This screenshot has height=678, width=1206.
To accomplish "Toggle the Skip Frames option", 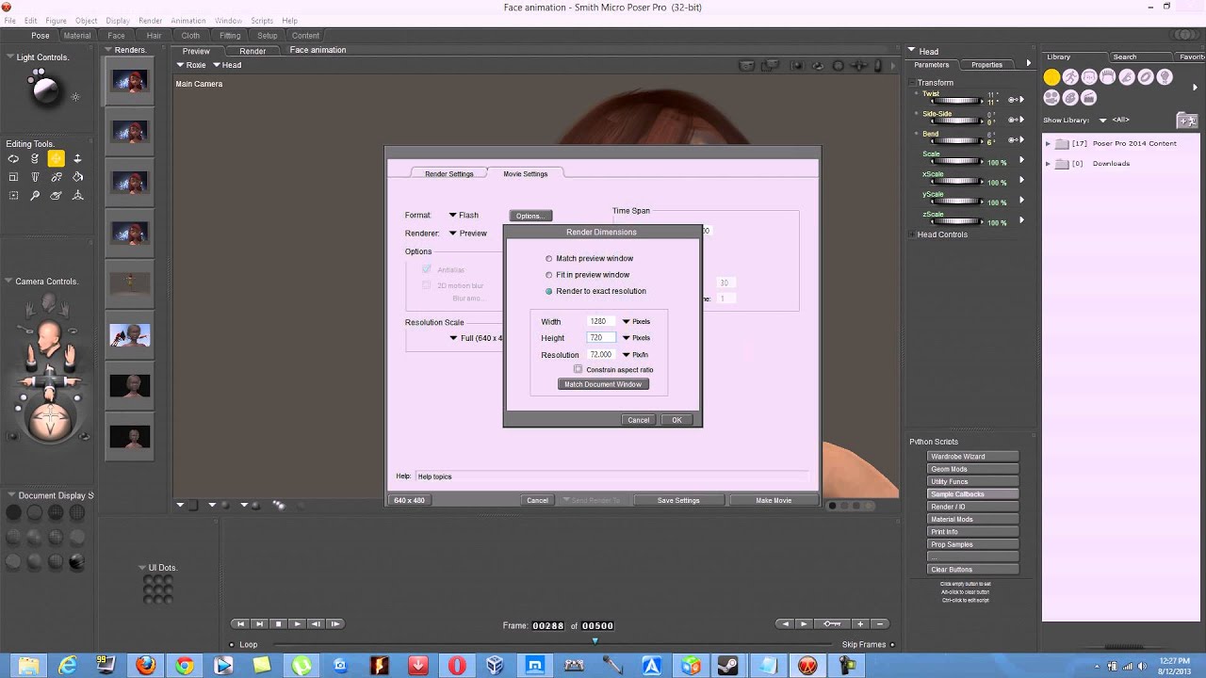I will (x=891, y=645).
